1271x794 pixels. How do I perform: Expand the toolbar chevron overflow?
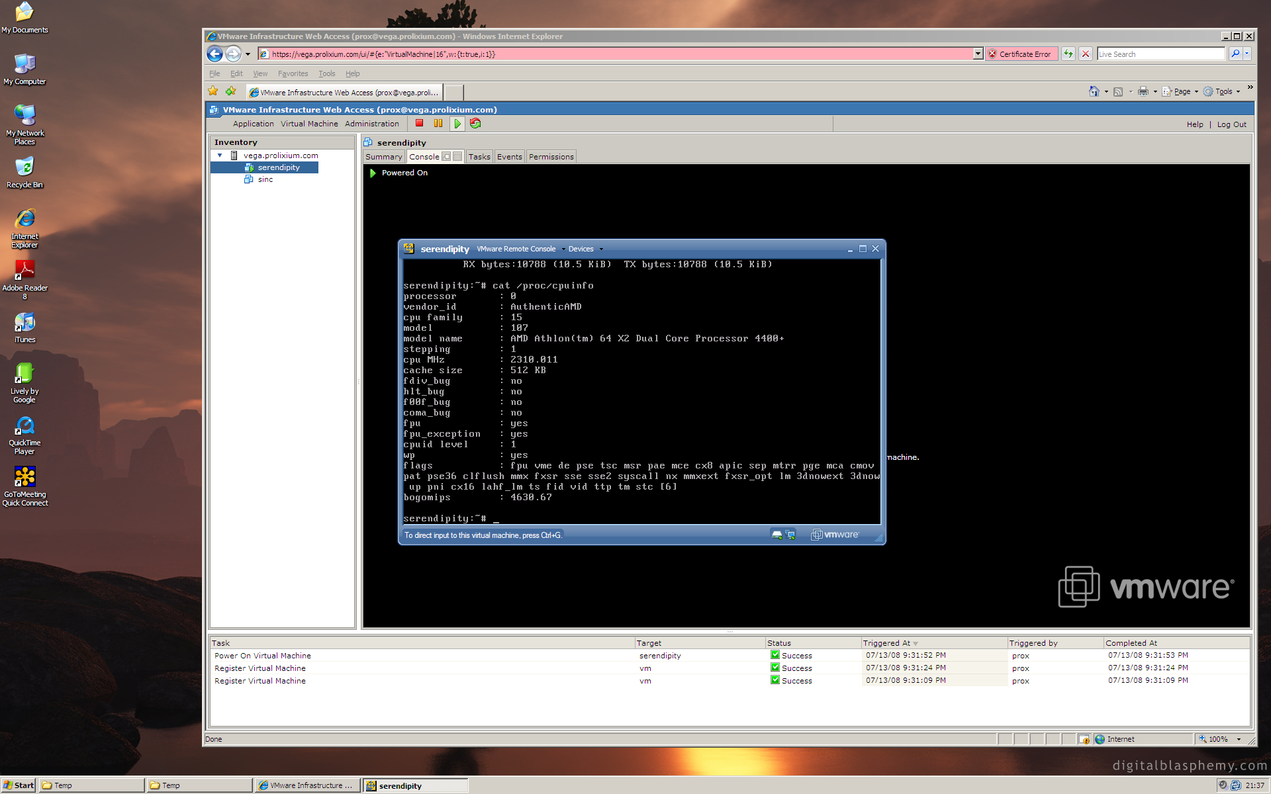point(1250,87)
